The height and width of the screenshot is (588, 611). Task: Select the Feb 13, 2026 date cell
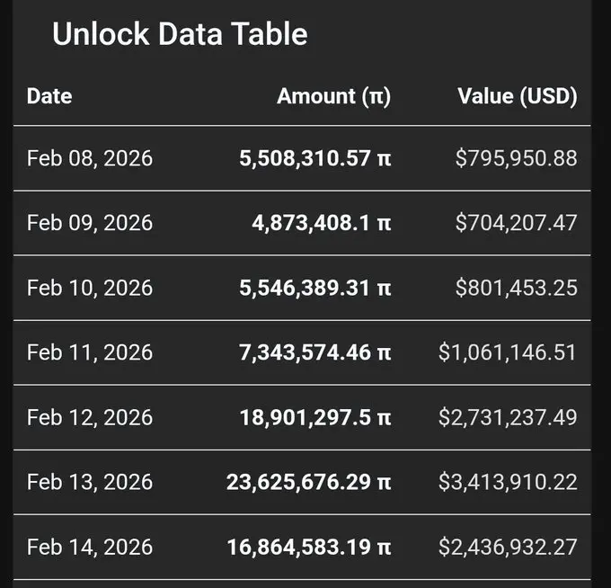click(90, 482)
